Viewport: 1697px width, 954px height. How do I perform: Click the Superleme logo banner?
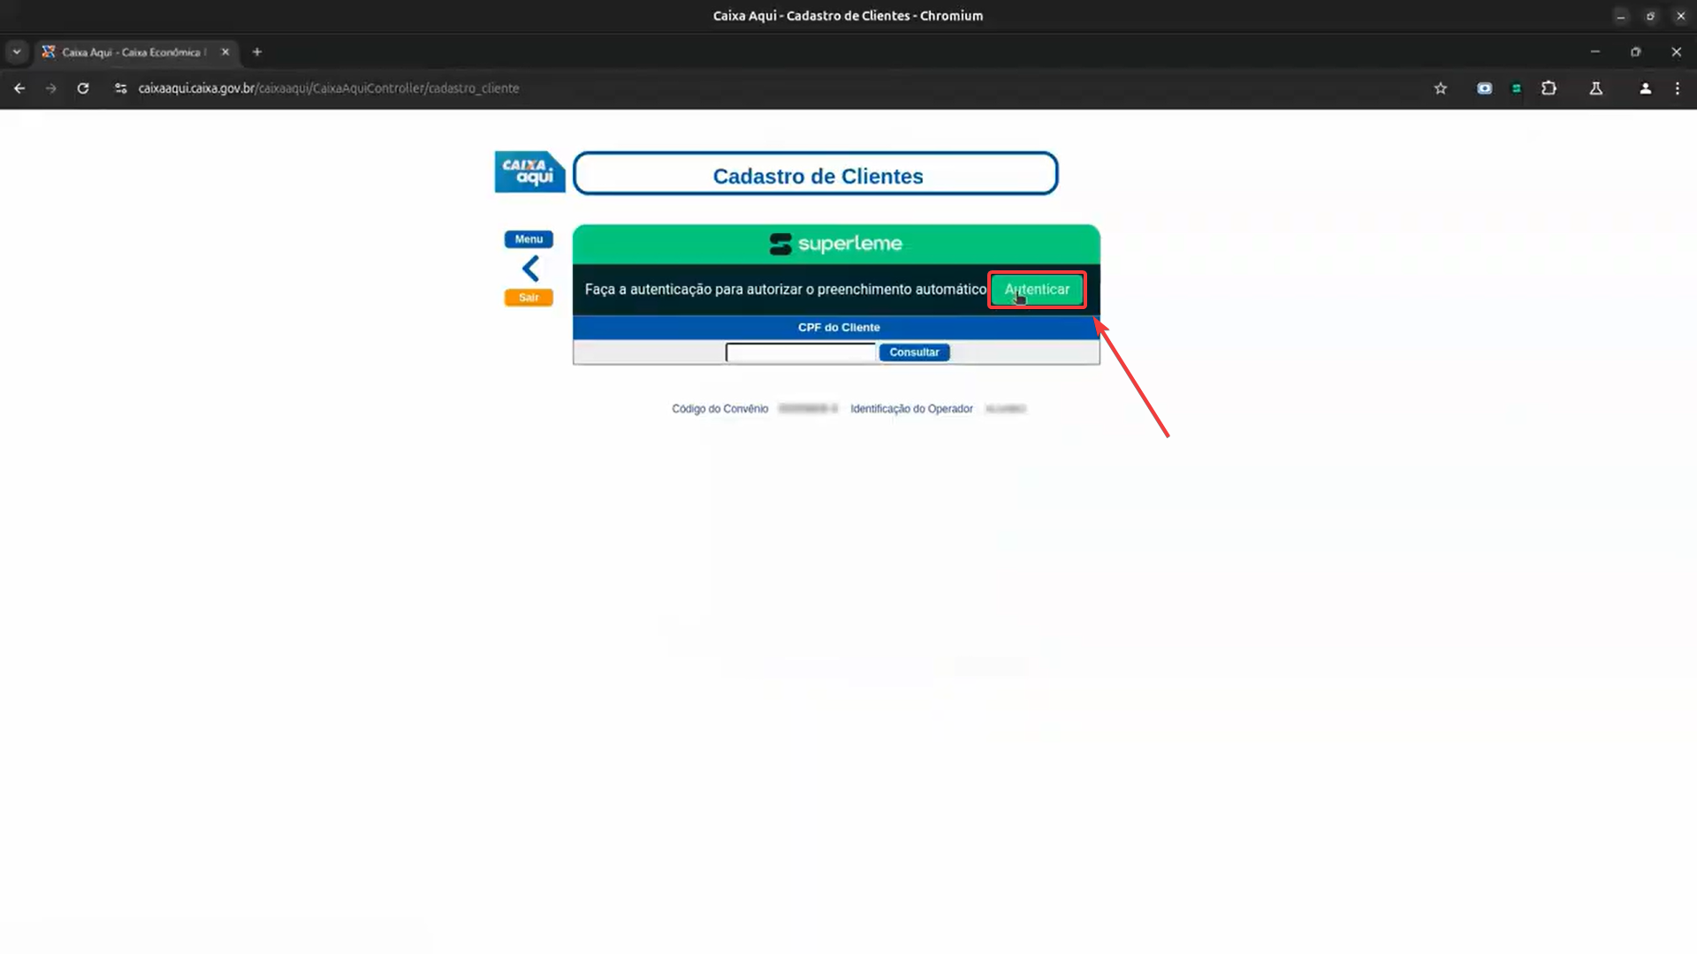(x=836, y=244)
